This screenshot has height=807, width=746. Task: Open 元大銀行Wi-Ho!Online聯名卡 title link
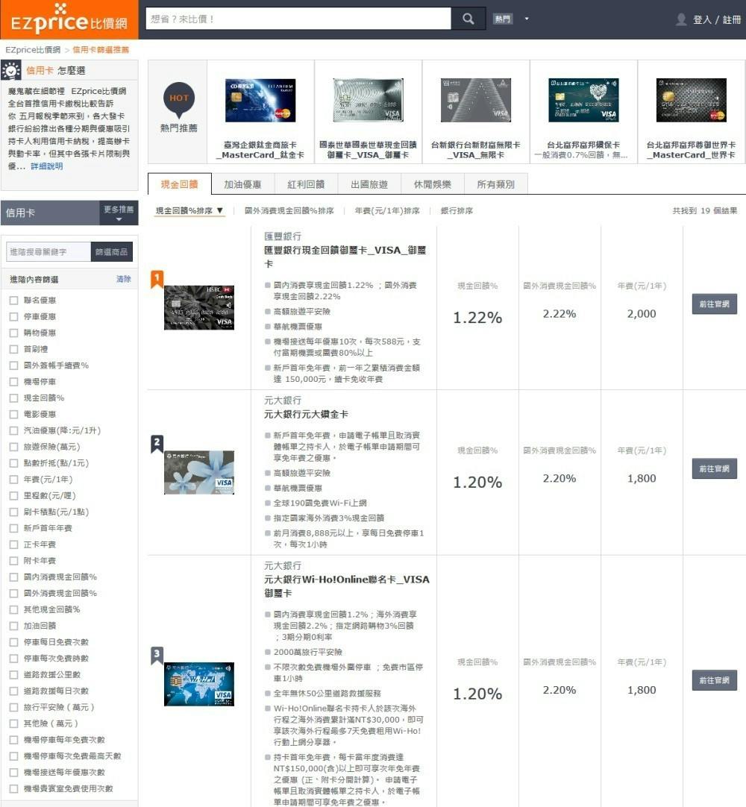point(346,586)
